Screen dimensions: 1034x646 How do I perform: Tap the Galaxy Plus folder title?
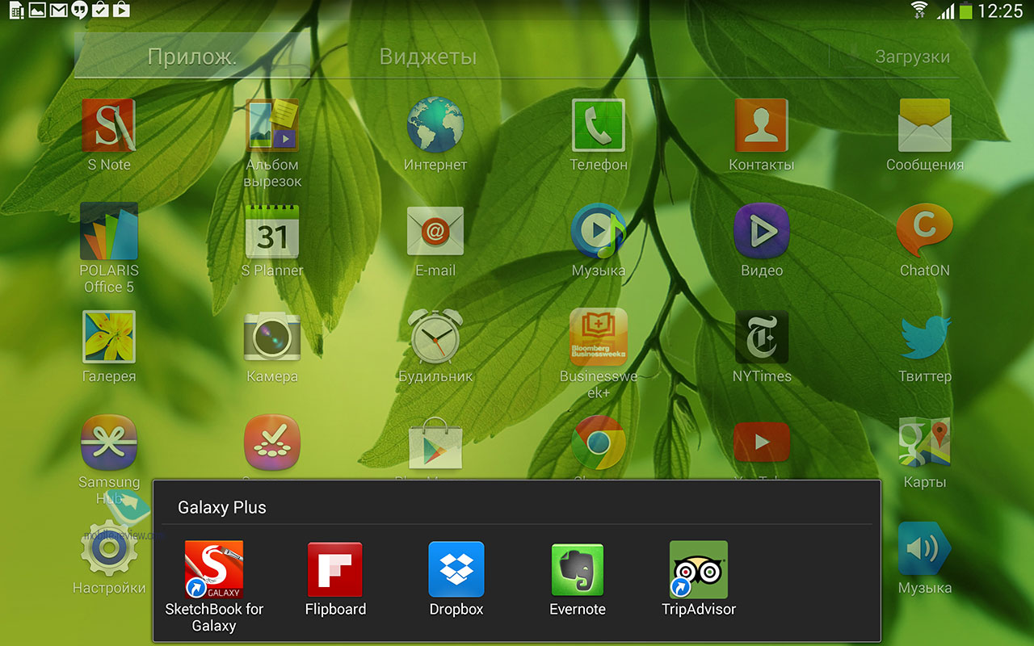point(222,508)
